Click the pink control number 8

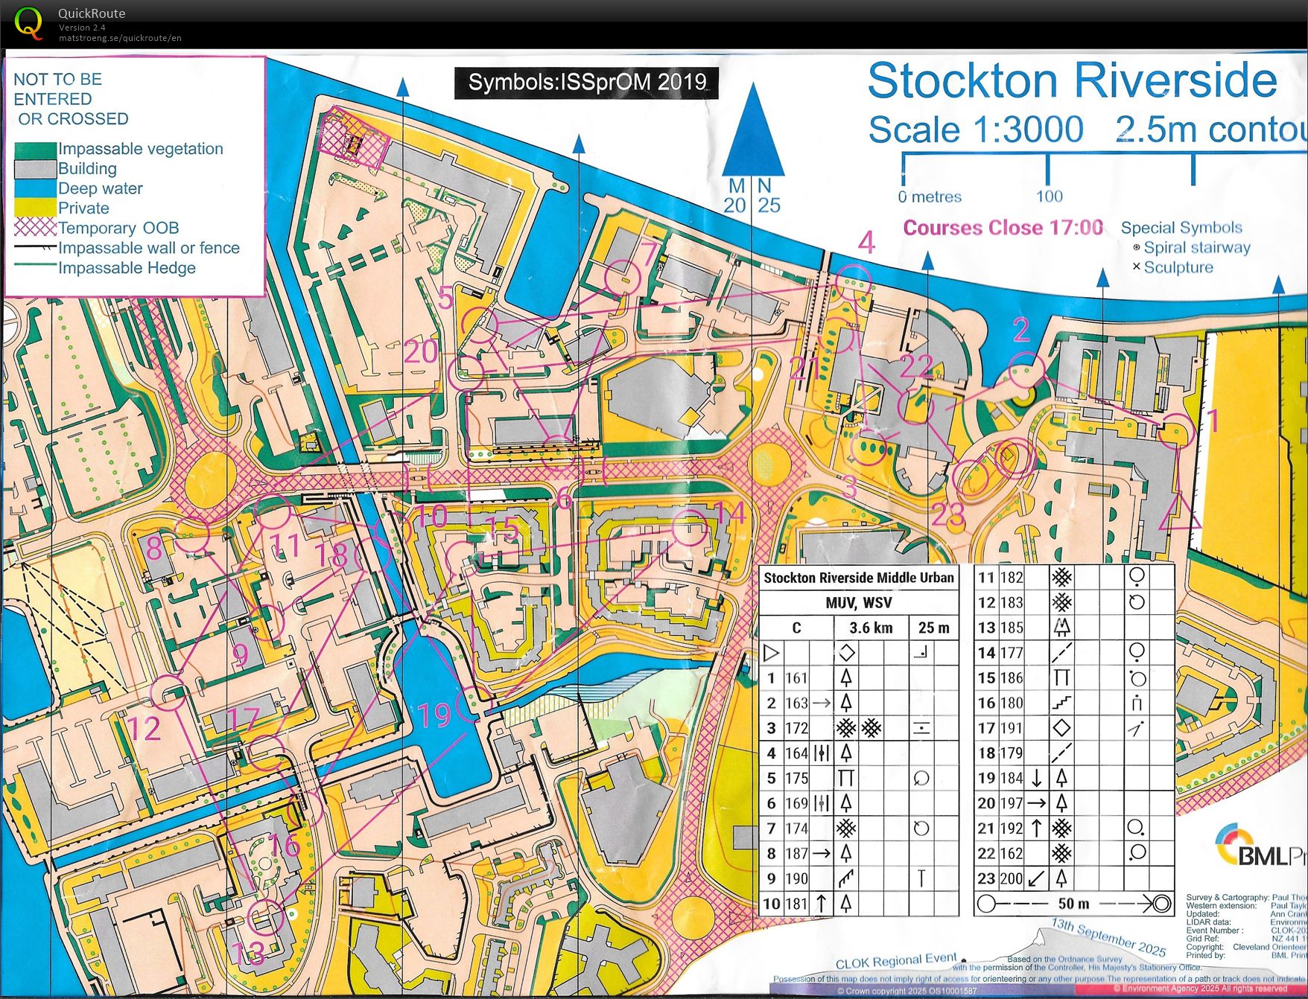coord(154,549)
